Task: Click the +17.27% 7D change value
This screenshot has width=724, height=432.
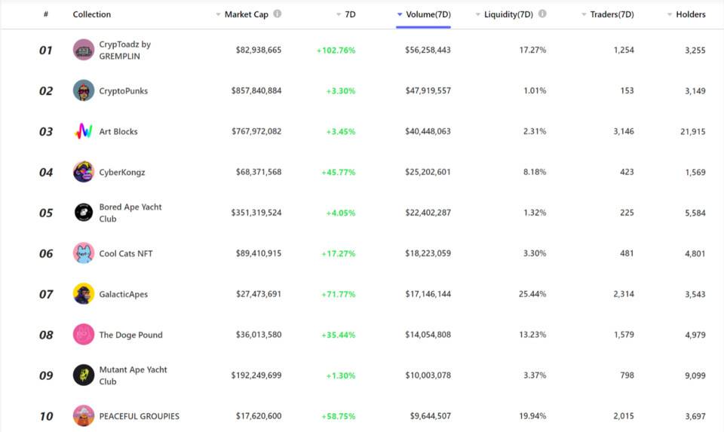Action: (x=339, y=253)
